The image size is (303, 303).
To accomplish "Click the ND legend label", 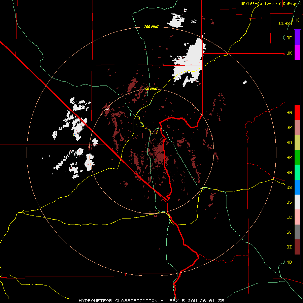I will coord(289,262).
